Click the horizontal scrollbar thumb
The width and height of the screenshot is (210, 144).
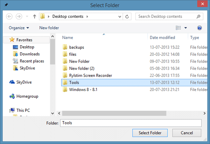pos(114,113)
